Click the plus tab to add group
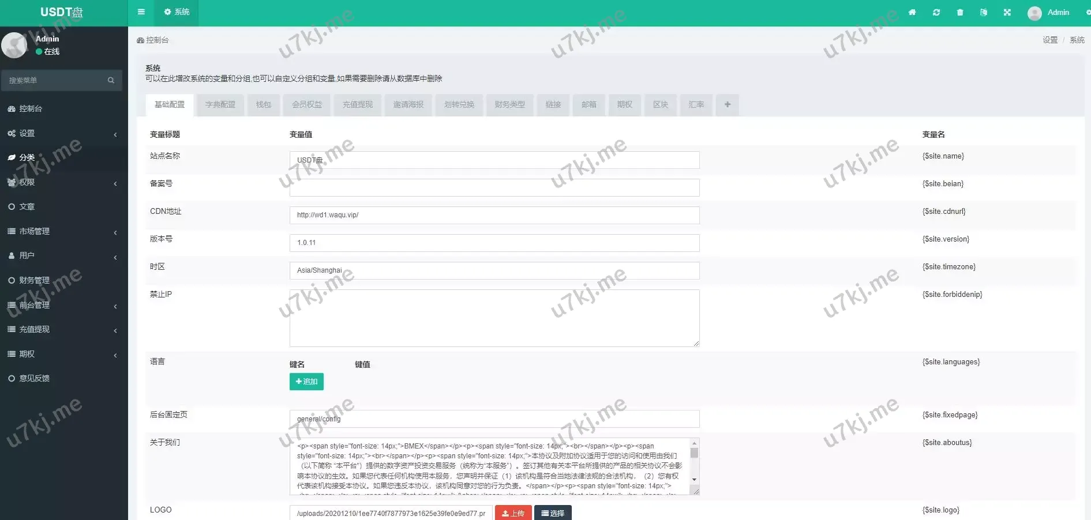 728,105
